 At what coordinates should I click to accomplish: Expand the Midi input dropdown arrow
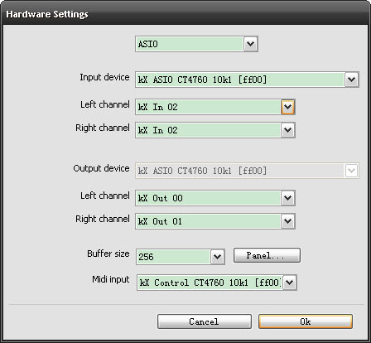290,283
